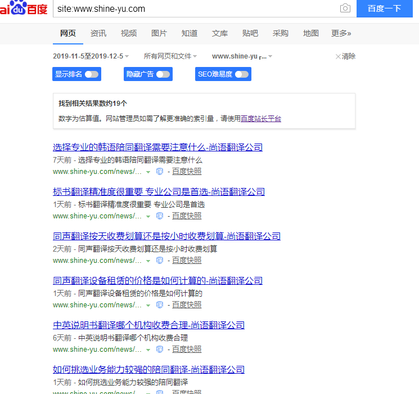Open result 同声翻译设备租赁的价格是如何计算的
The width and height of the screenshot is (419, 394).
[157, 280]
